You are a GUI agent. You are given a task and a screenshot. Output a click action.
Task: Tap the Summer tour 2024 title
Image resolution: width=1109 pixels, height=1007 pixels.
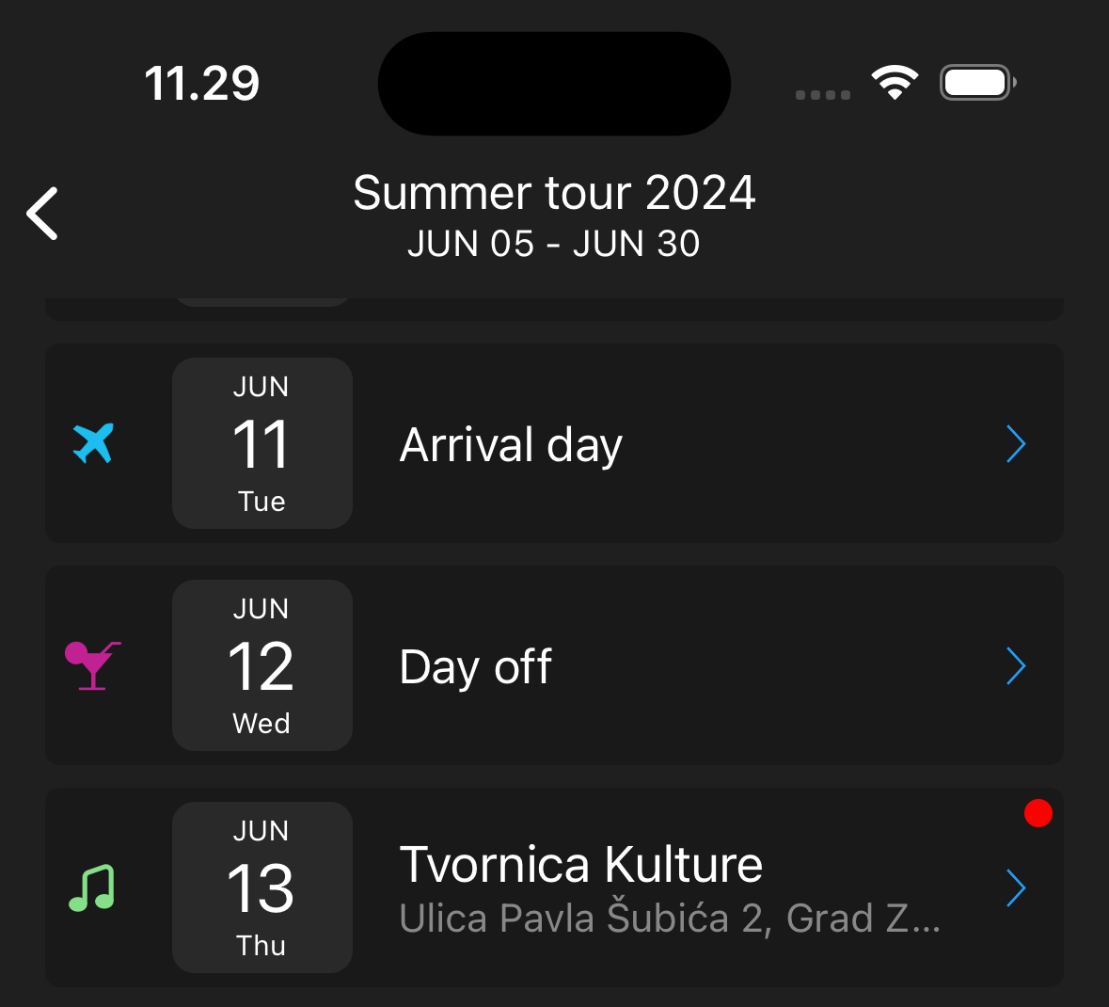[x=554, y=192]
